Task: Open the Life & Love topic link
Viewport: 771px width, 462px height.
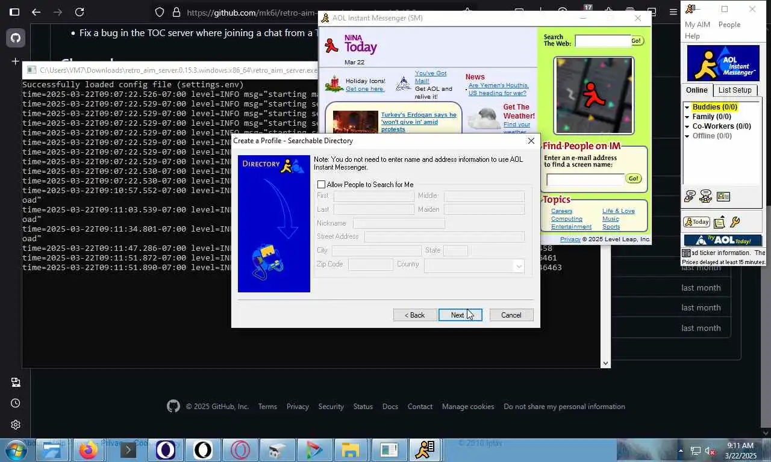Action: pyautogui.click(x=619, y=211)
